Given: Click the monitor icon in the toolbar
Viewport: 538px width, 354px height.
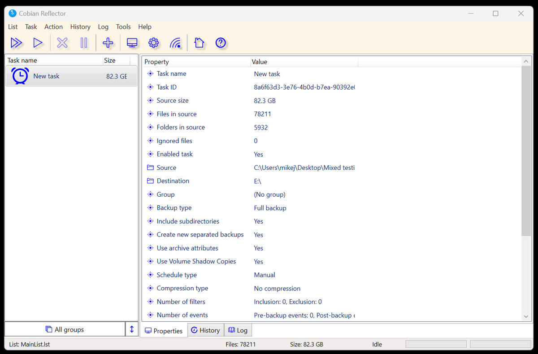Looking at the screenshot, I should click(x=131, y=43).
